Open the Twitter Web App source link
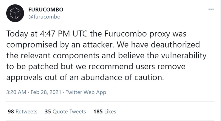Image resolution: width=221 pixels, height=121 pixels. pyautogui.click(x=85, y=92)
